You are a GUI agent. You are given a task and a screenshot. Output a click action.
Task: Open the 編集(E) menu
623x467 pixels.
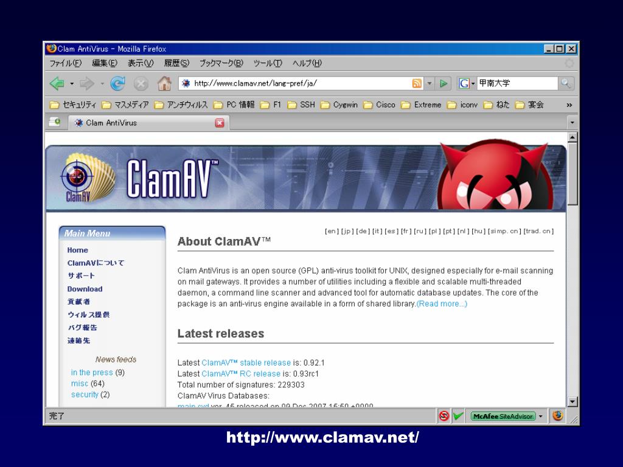point(105,63)
